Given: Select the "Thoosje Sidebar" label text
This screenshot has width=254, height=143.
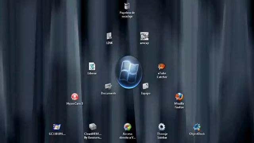Looking at the screenshot, I should click(x=162, y=136).
